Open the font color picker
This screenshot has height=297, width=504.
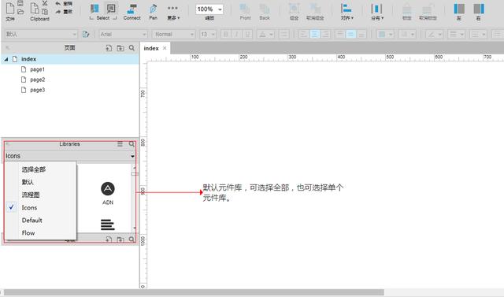click(x=265, y=34)
